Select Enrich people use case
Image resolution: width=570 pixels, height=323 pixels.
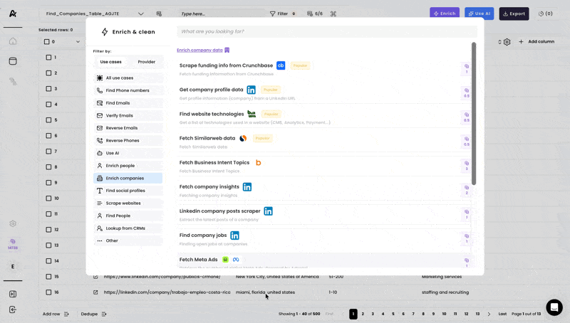point(128,166)
